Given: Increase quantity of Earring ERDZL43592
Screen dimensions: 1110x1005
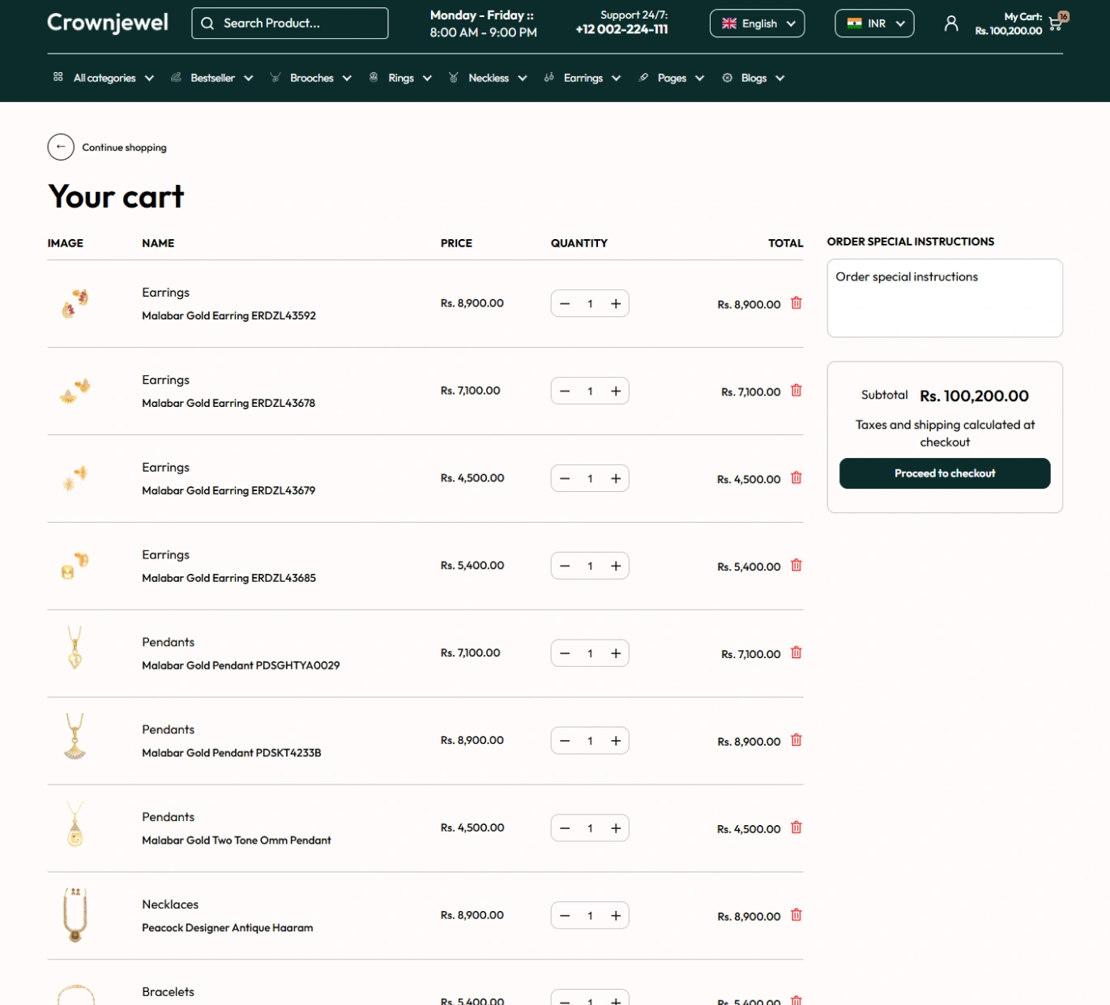Looking at the screenshot, I should tap(616, 304).
